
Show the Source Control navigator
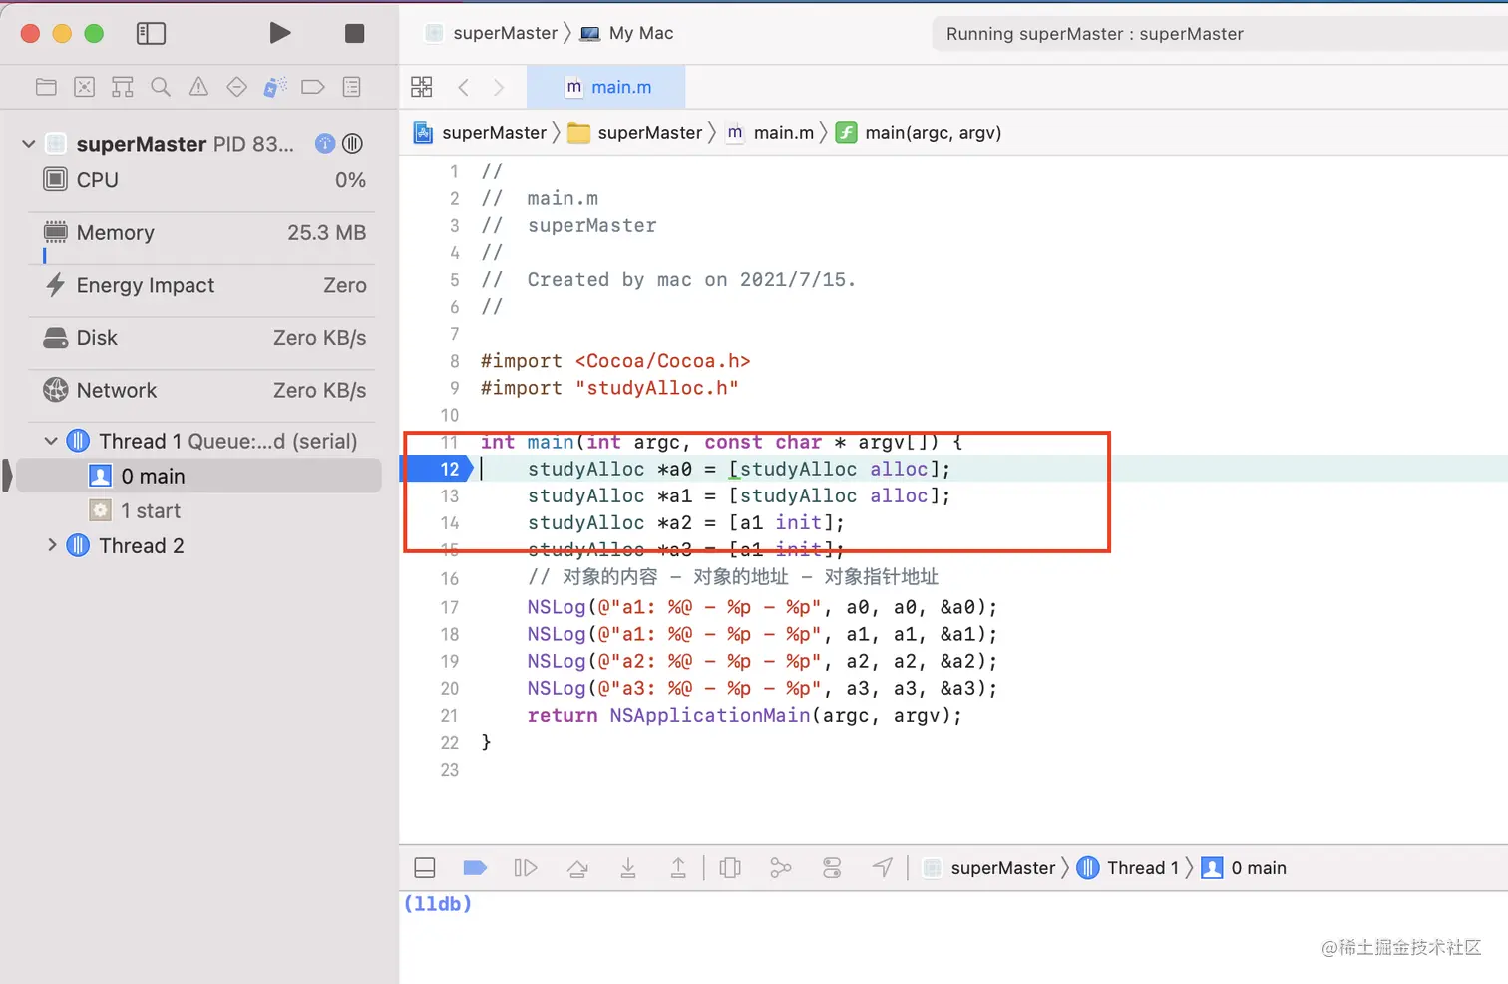(x=85, y=87)
